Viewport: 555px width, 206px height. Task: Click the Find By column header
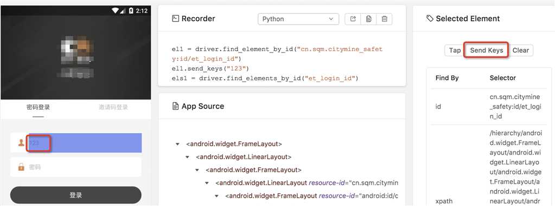[447, 78]
